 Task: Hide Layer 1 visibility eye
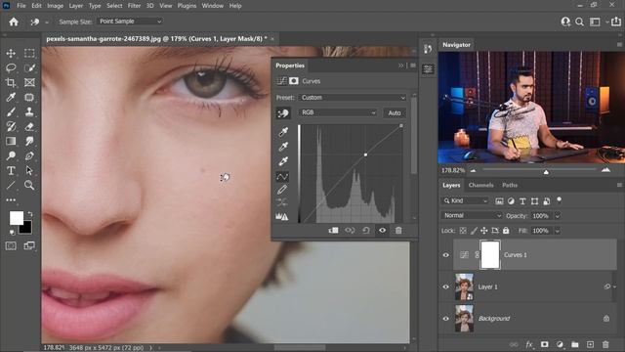pos(446,286)
